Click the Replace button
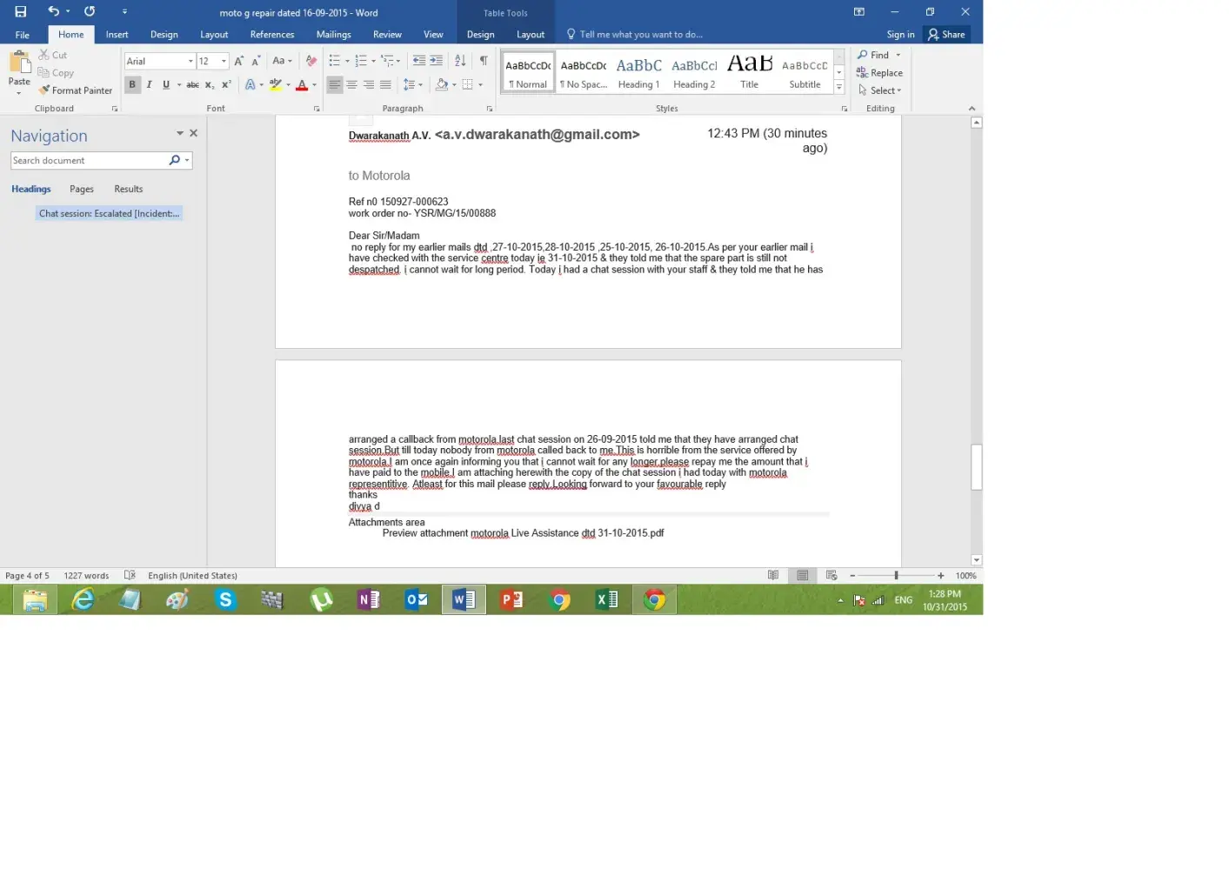This screenshot has height=870, width=1229. click(x=880, y=73)
